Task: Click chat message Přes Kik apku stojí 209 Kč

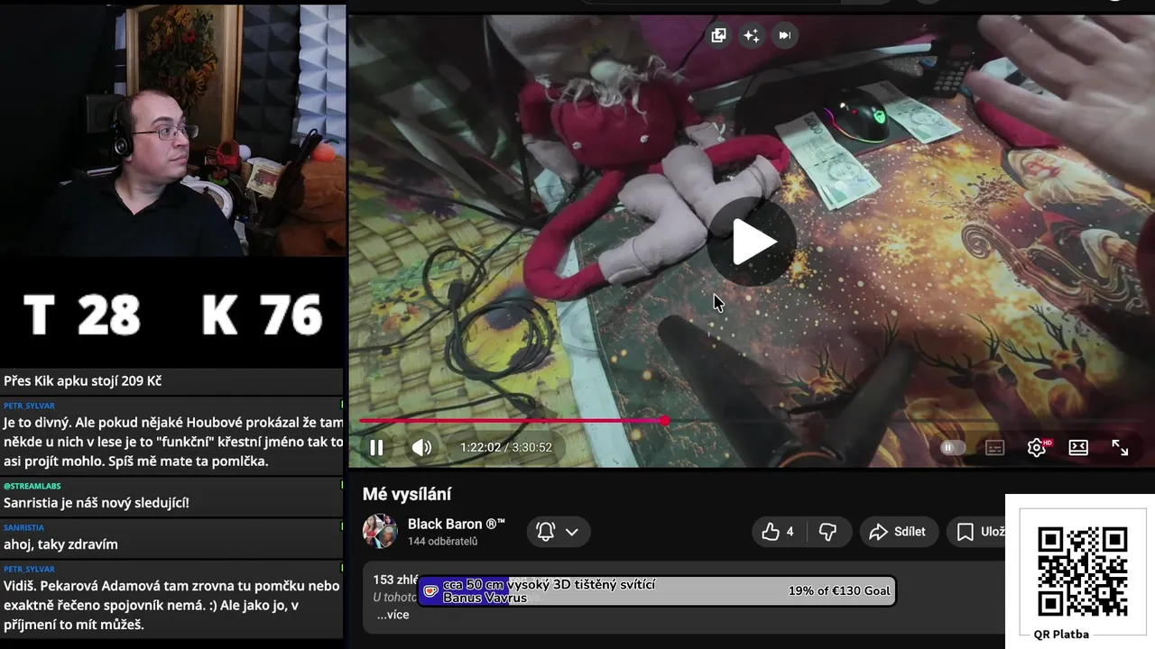Action: pyautogui.click(x=82, y=381)
